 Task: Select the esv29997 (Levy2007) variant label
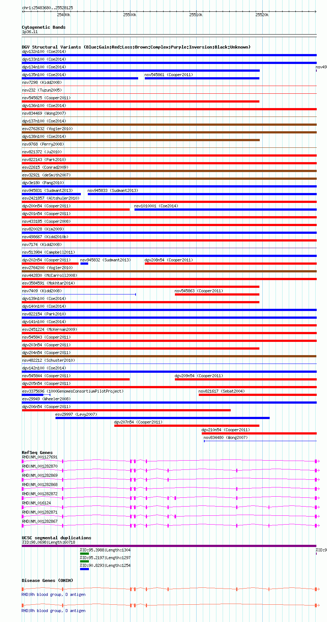pos(76,414)
